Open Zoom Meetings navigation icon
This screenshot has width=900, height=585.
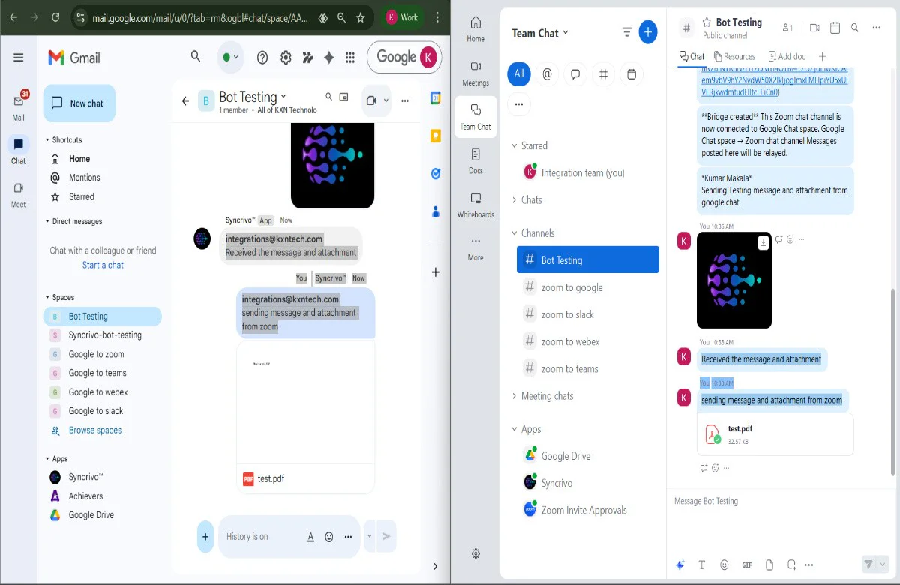475,73
